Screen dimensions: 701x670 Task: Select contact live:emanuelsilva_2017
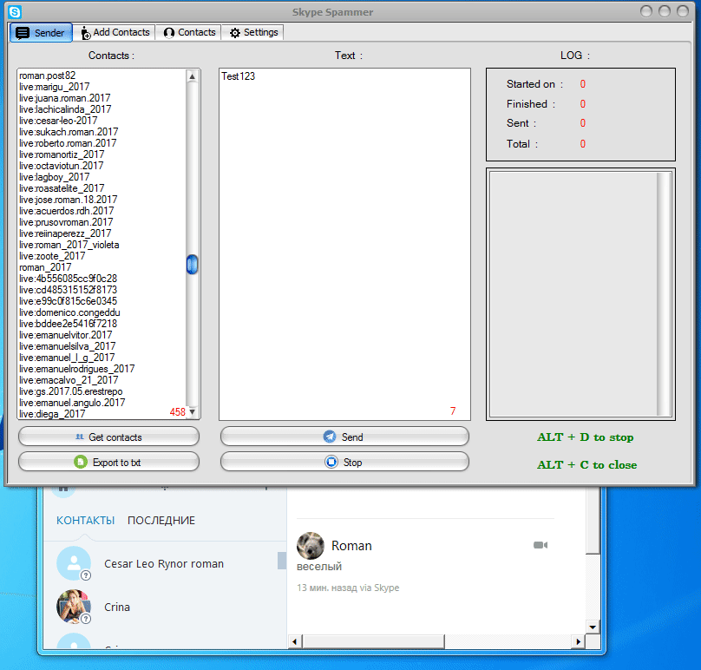[68, 346]
